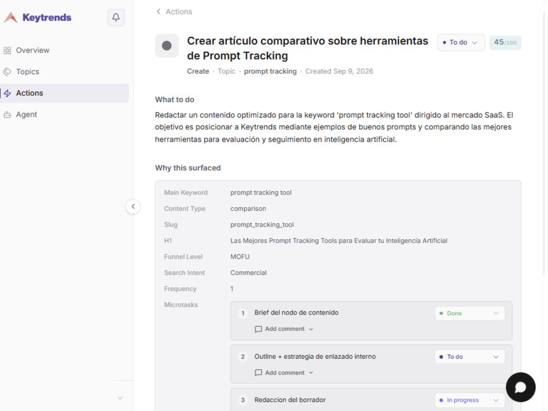Click Created Sep 9, 2026 date
Viewport: 548px width, 411px height.
coord(339,71)
